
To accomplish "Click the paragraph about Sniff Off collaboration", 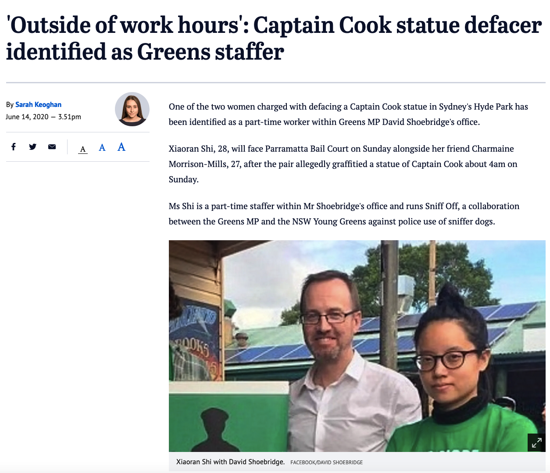I will (344, 213).
